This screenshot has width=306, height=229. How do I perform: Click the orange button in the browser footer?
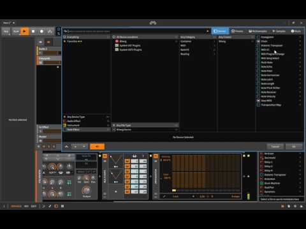coord(97,146)
